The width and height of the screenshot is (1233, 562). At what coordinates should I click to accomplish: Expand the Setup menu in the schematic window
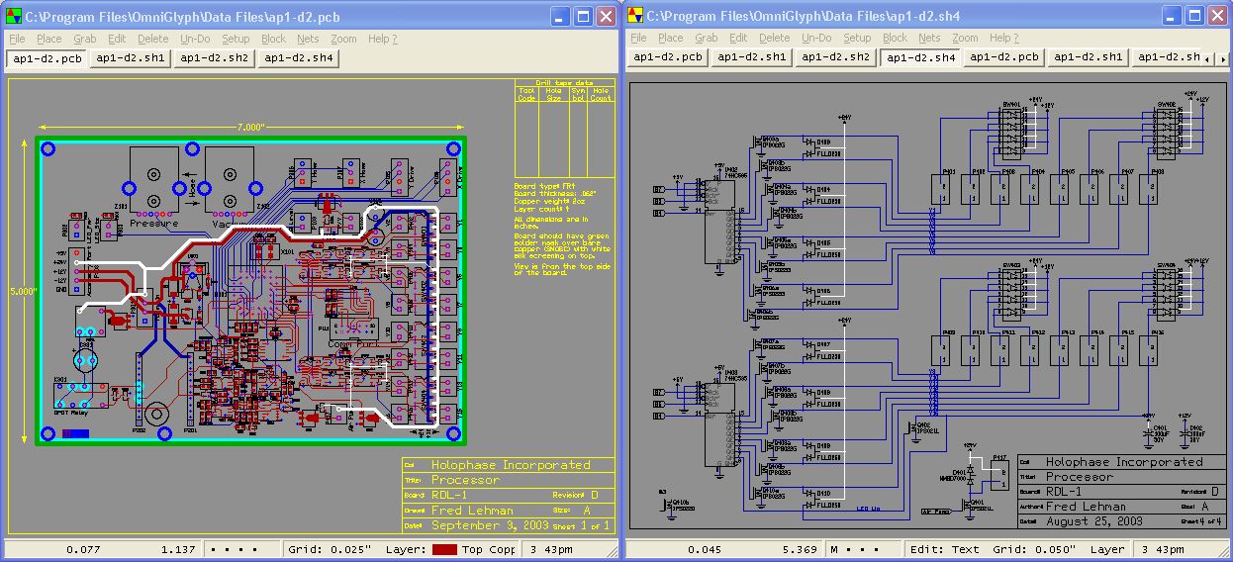coord(857,39)
